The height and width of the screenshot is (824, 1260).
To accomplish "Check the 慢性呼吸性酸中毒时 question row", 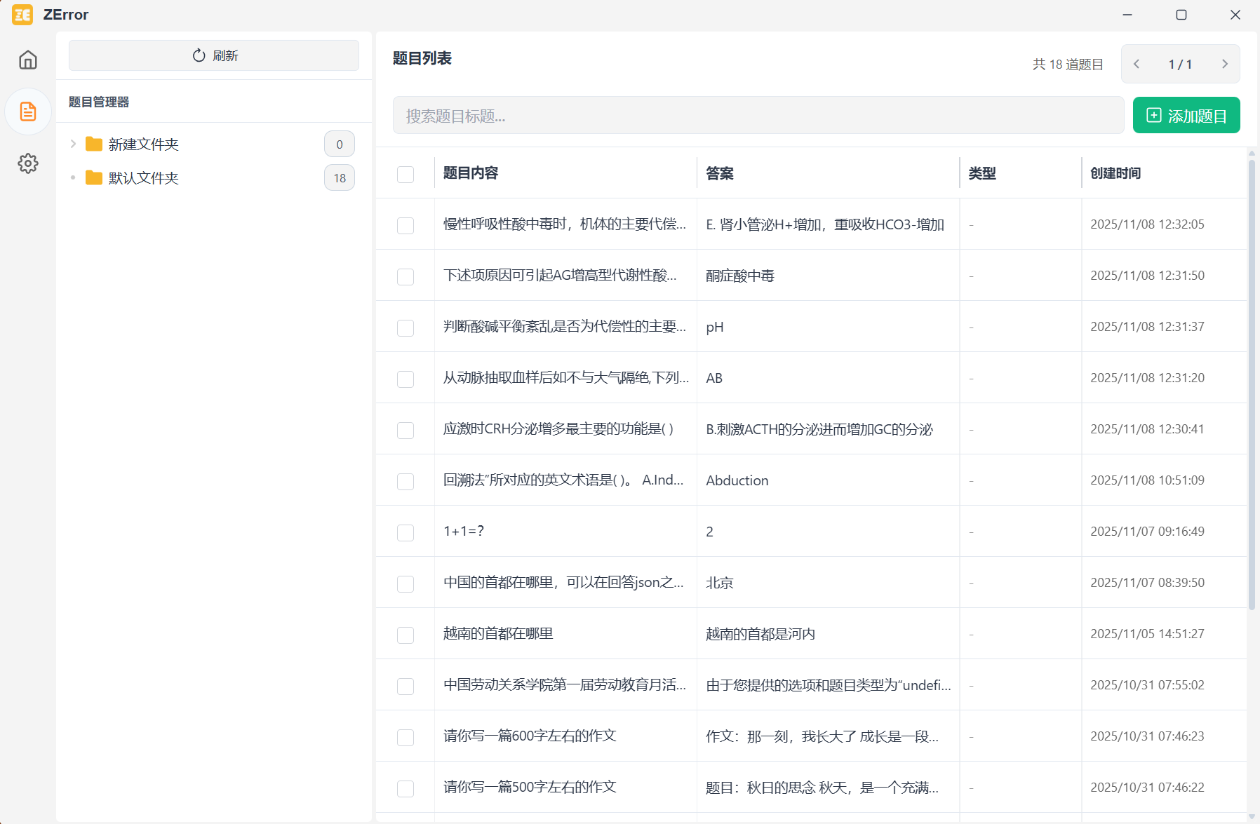I will click(406, 225).
